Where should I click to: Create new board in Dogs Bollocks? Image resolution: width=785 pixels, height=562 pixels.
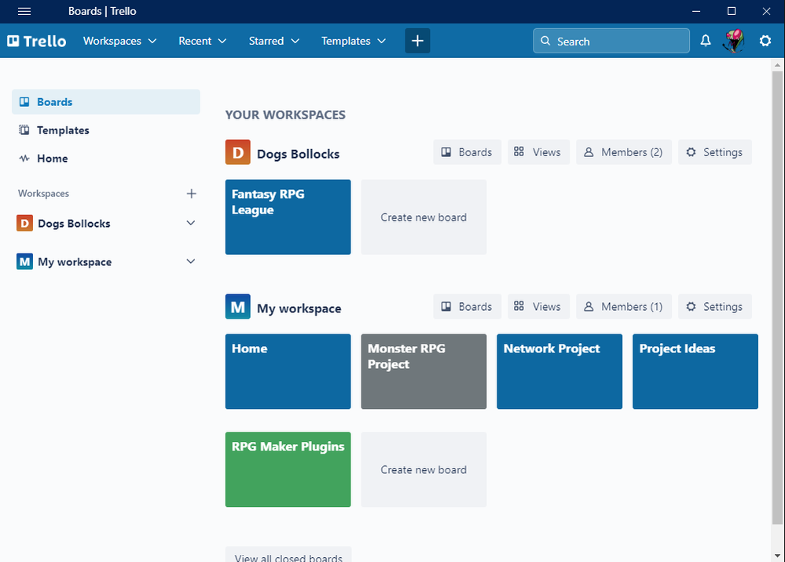click(x=424, y=217)
